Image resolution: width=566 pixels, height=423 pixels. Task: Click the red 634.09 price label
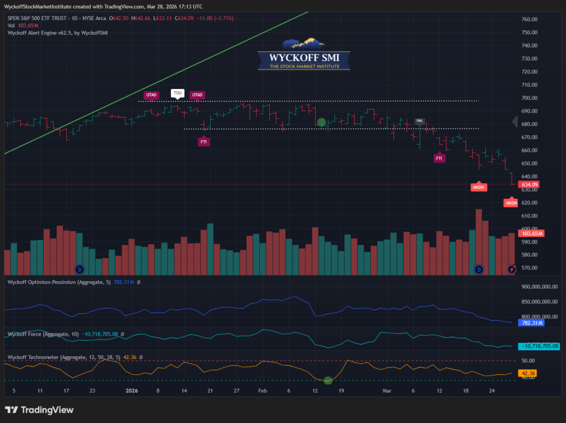pos(530,184)
